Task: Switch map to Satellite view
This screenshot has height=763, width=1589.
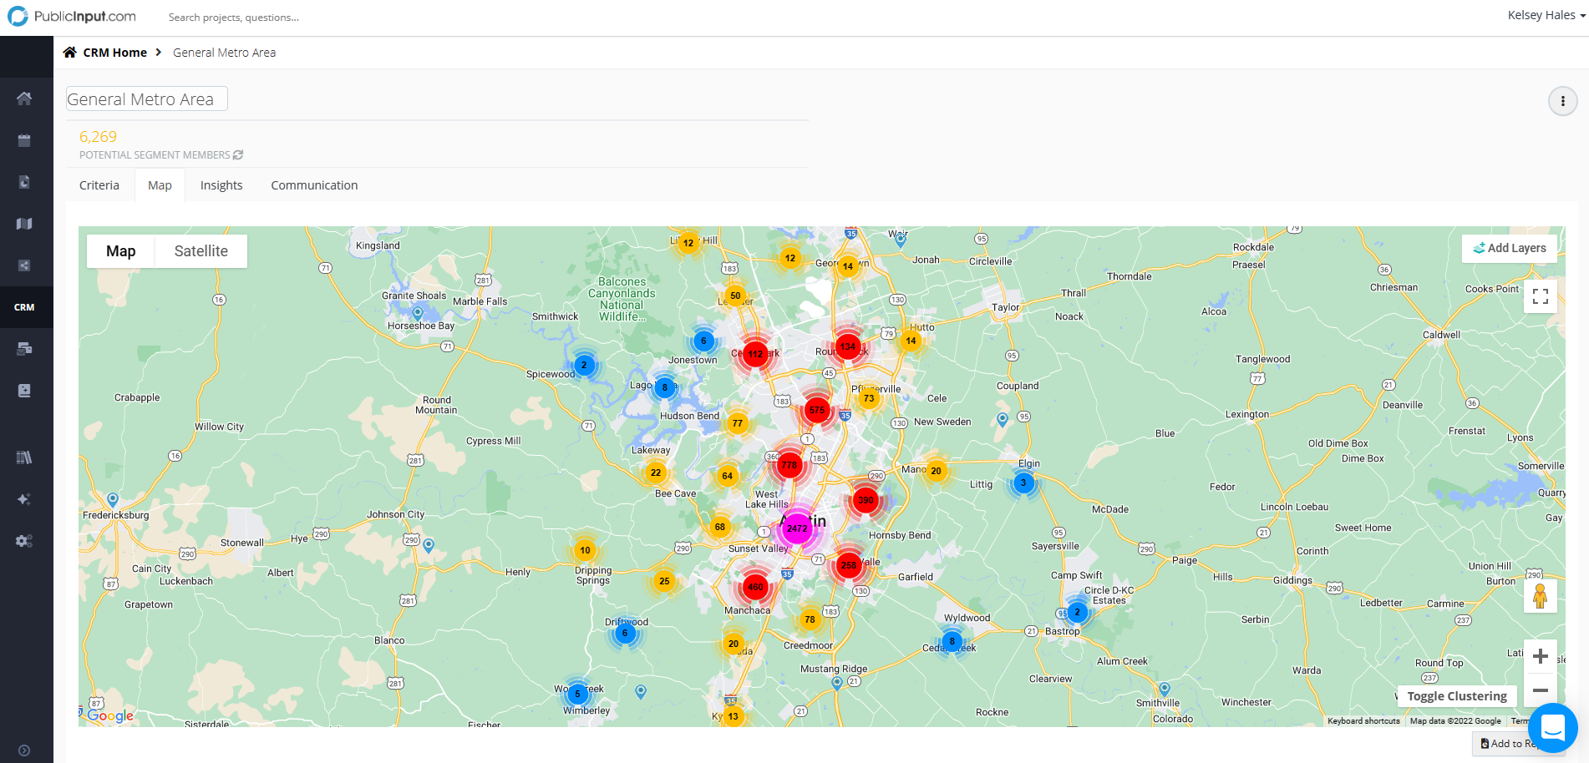Action: pyautogui.click(x=201, y=251)
